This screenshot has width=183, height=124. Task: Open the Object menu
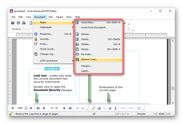click(59, 17)
